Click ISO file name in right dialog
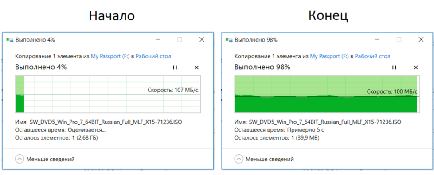 coord(325,122)
